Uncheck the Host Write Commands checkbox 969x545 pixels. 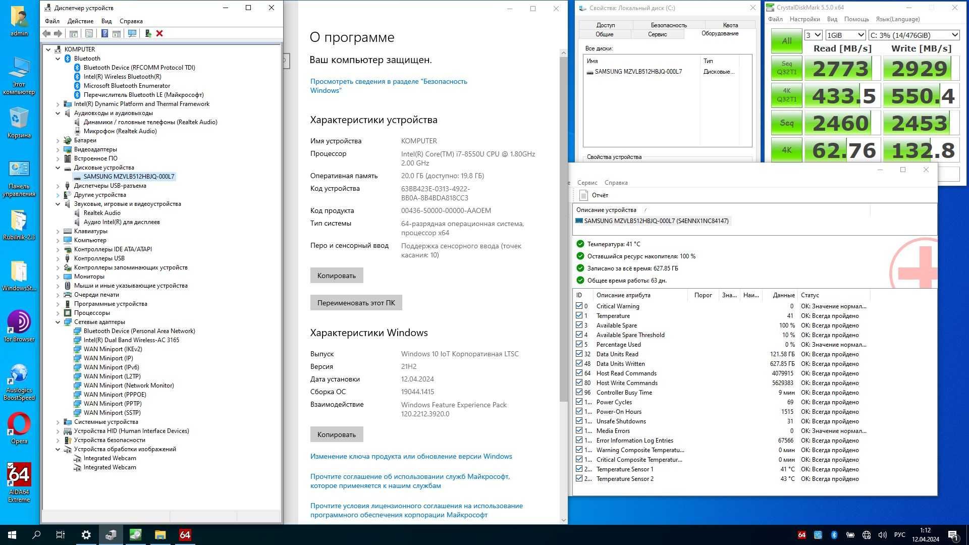(x=579, y=383)
